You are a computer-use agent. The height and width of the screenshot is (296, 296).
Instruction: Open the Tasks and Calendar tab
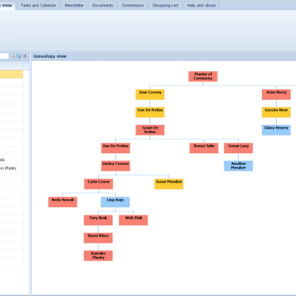[x=38, y=5]
